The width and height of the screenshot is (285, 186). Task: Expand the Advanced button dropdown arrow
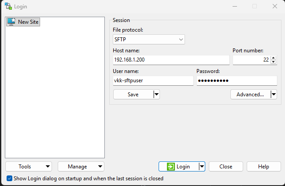point(274,95)
